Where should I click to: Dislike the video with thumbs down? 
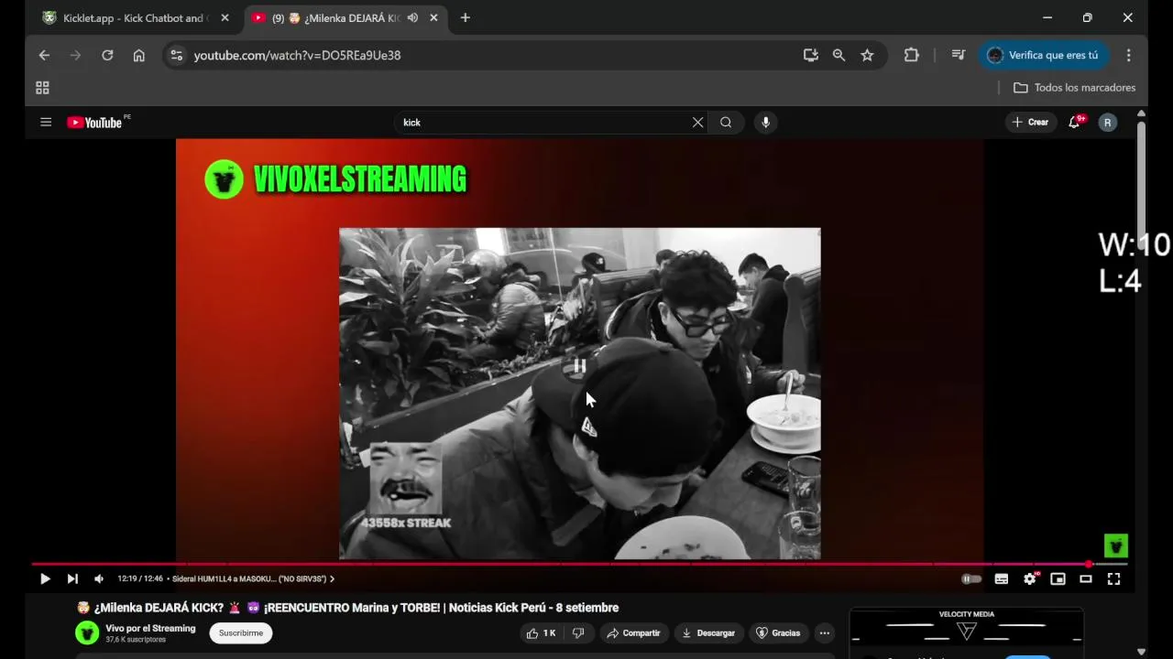coord(578,632)
